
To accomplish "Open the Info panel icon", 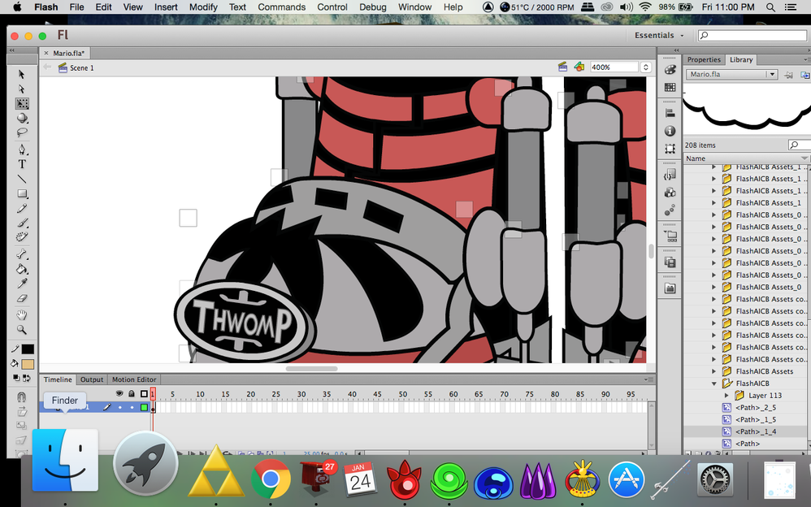I will tap(670, 131).
